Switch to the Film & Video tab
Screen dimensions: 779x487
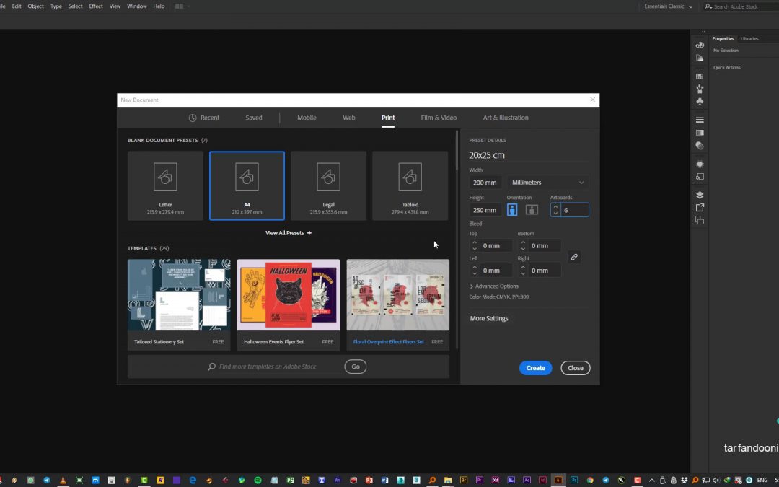(439, 118)
